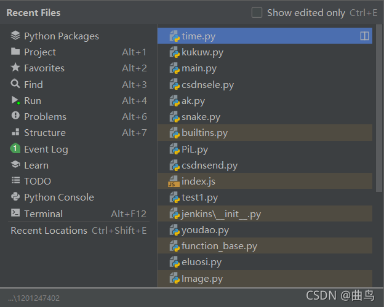Enable the Show edited only checkbox
384x307 pixels.
click(257, 13)
